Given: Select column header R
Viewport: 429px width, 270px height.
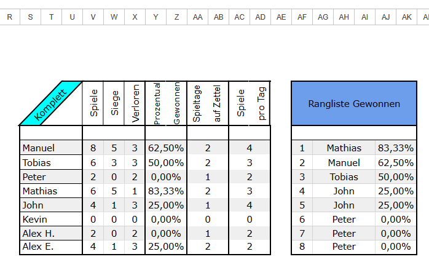Looking at the screenshot, I should 10,17.
